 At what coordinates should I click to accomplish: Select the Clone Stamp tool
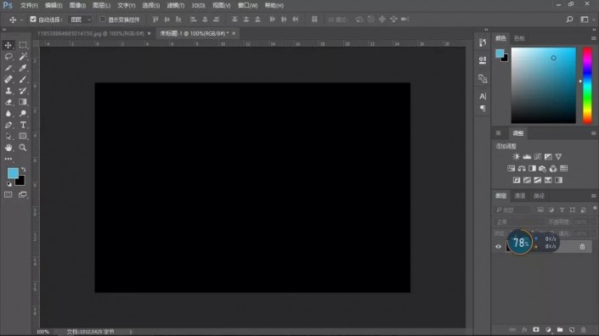pyautogui.click(x=8, y=91)
